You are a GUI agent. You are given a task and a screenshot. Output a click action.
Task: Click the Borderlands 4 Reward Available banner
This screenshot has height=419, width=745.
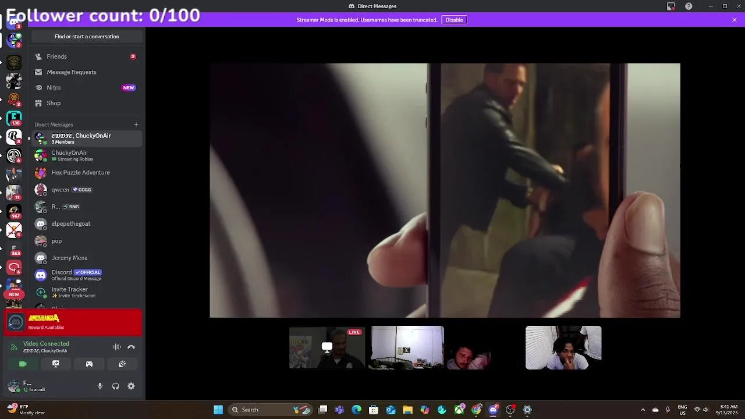(73, 322)
